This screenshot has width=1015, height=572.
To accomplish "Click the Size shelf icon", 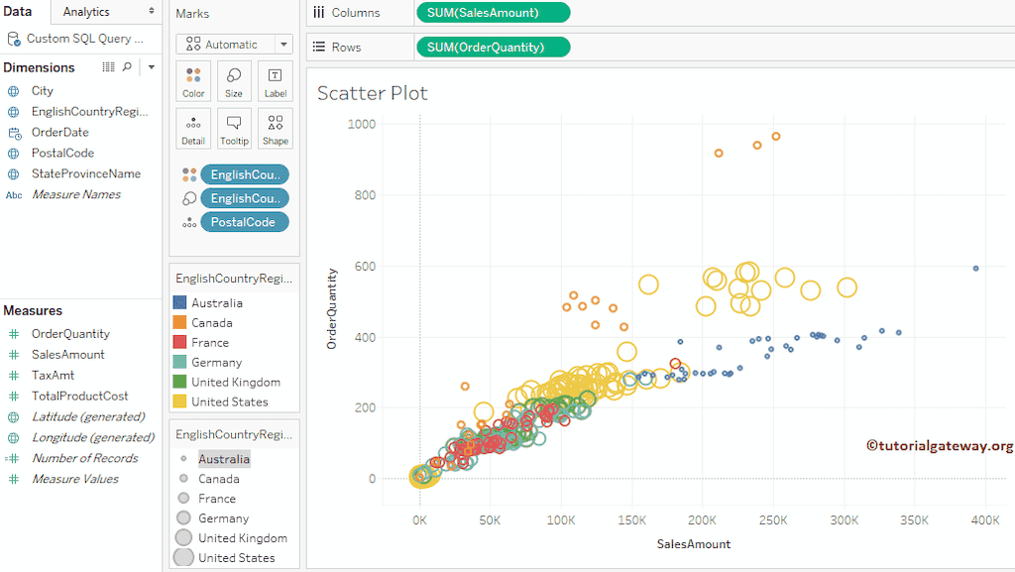I will (x=234, y=80).
